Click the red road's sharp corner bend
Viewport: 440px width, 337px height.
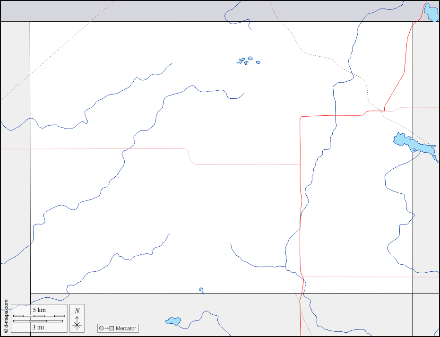point(301,117)
